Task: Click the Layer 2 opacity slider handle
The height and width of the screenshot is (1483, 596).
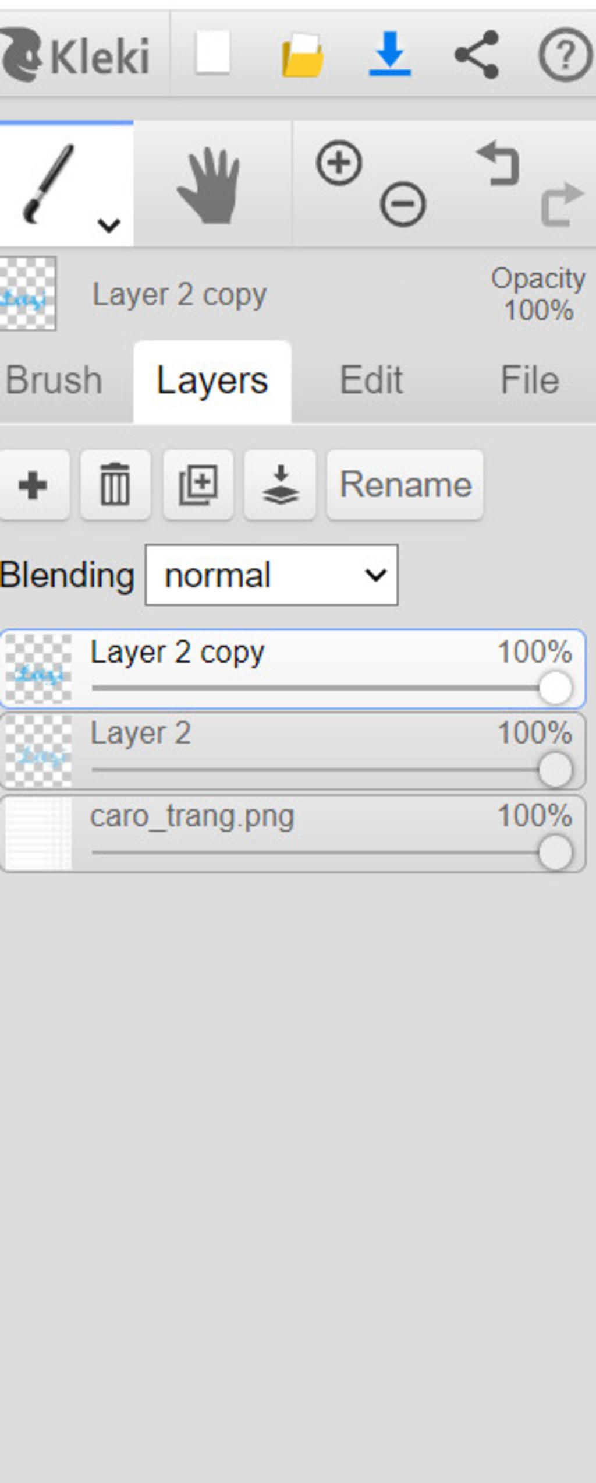Action: (x=556, y=769)
